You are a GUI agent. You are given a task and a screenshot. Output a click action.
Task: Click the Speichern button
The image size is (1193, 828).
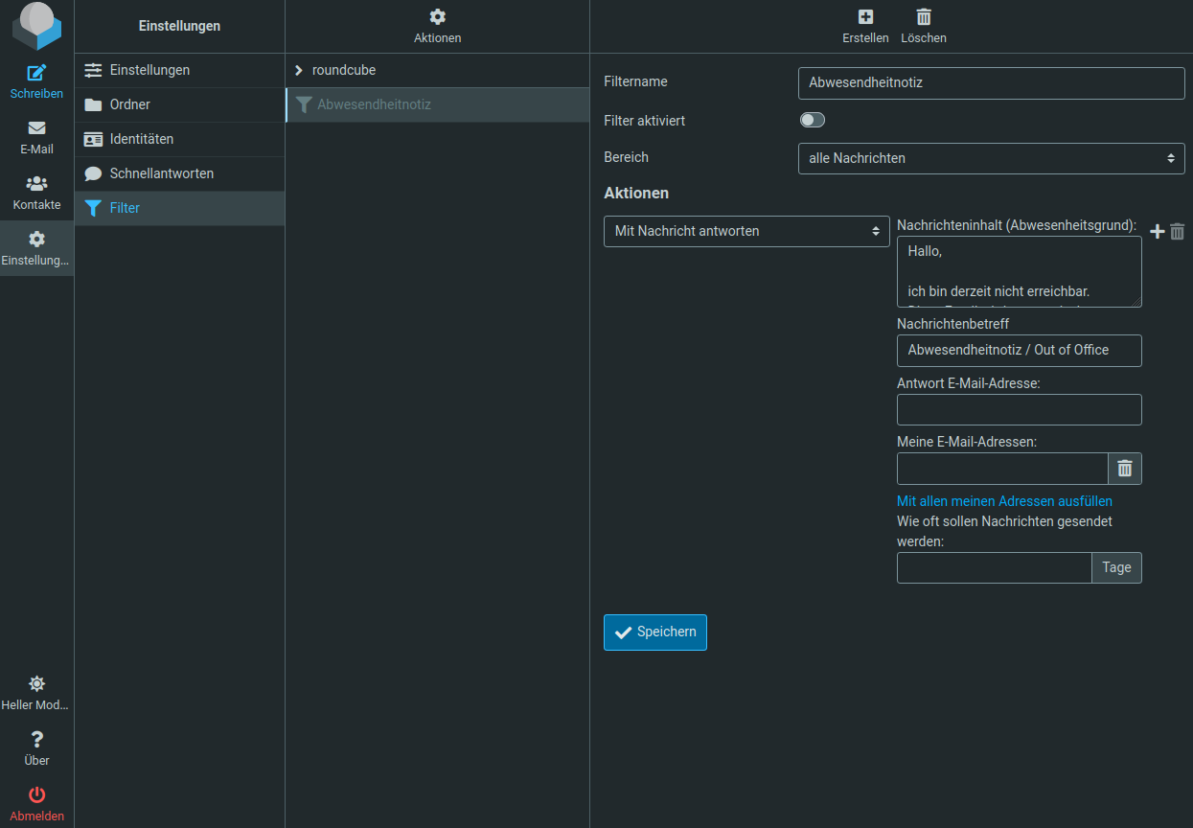(654, 632)
